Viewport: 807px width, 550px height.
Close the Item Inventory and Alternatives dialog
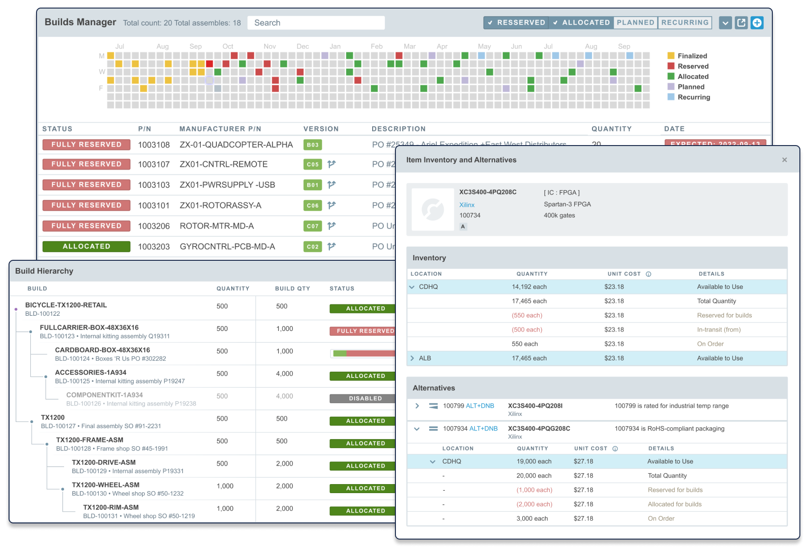785,160
